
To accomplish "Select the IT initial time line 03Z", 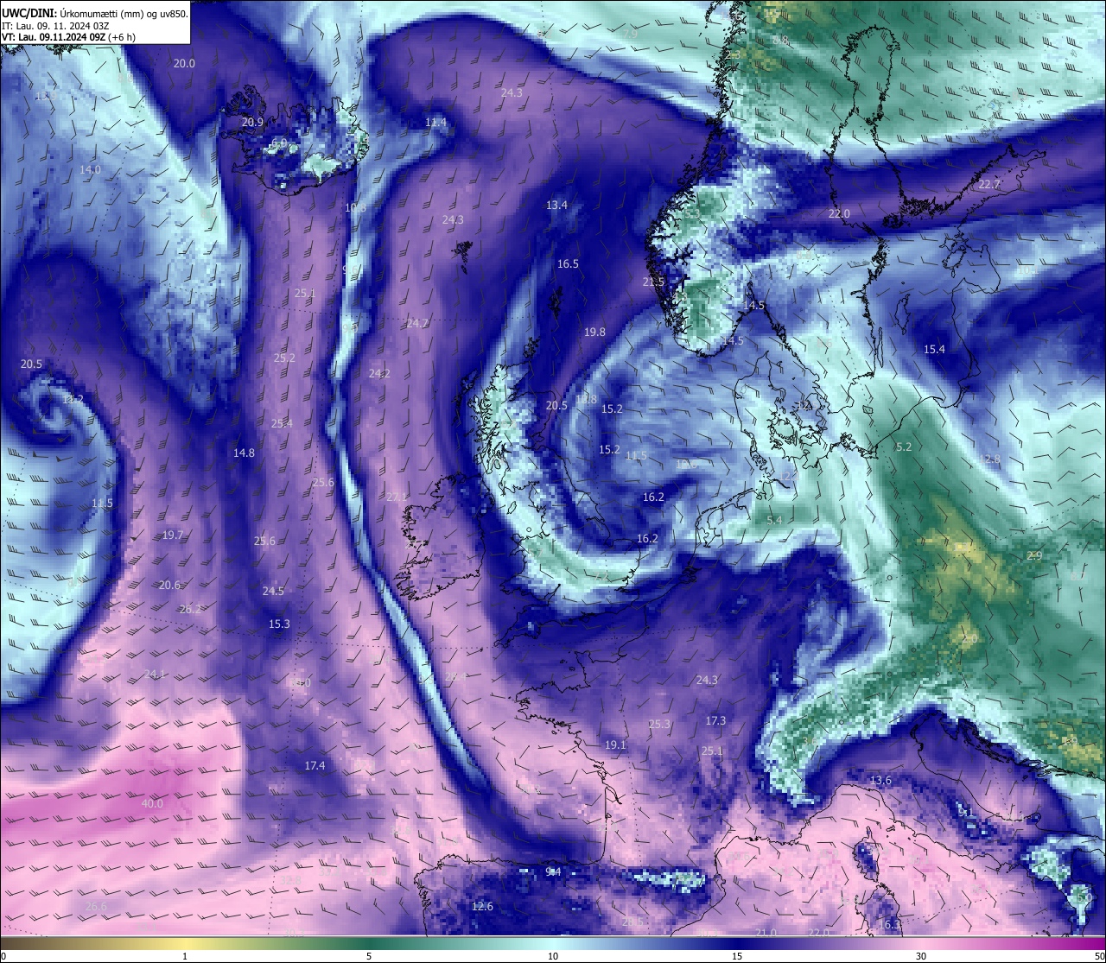I will coord(56,26).
